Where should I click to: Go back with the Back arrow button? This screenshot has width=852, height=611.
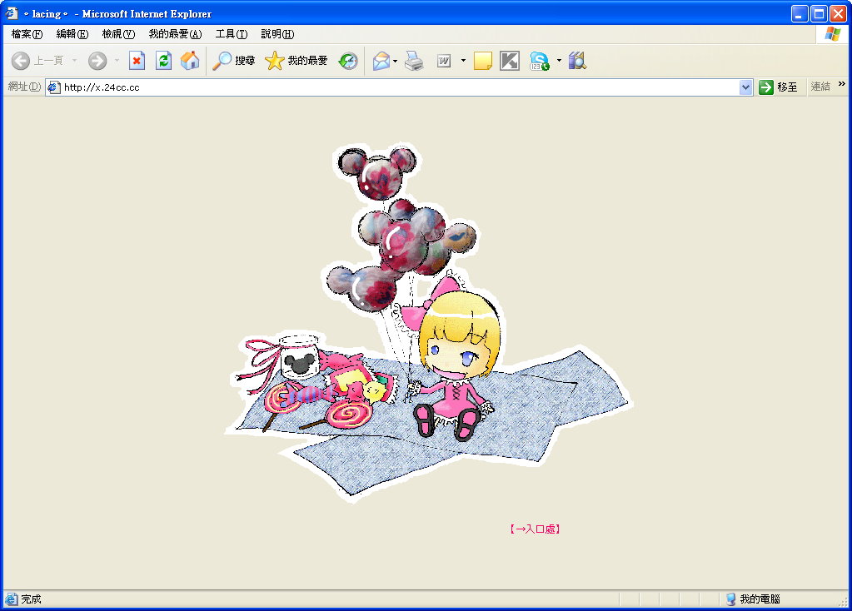tap(21, 61)
